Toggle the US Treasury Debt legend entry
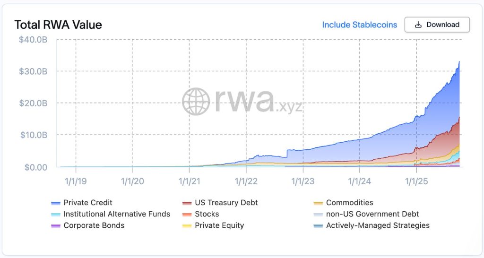Image resolution: width=484 pixels, height=258 pixels. tap(220, 203)
